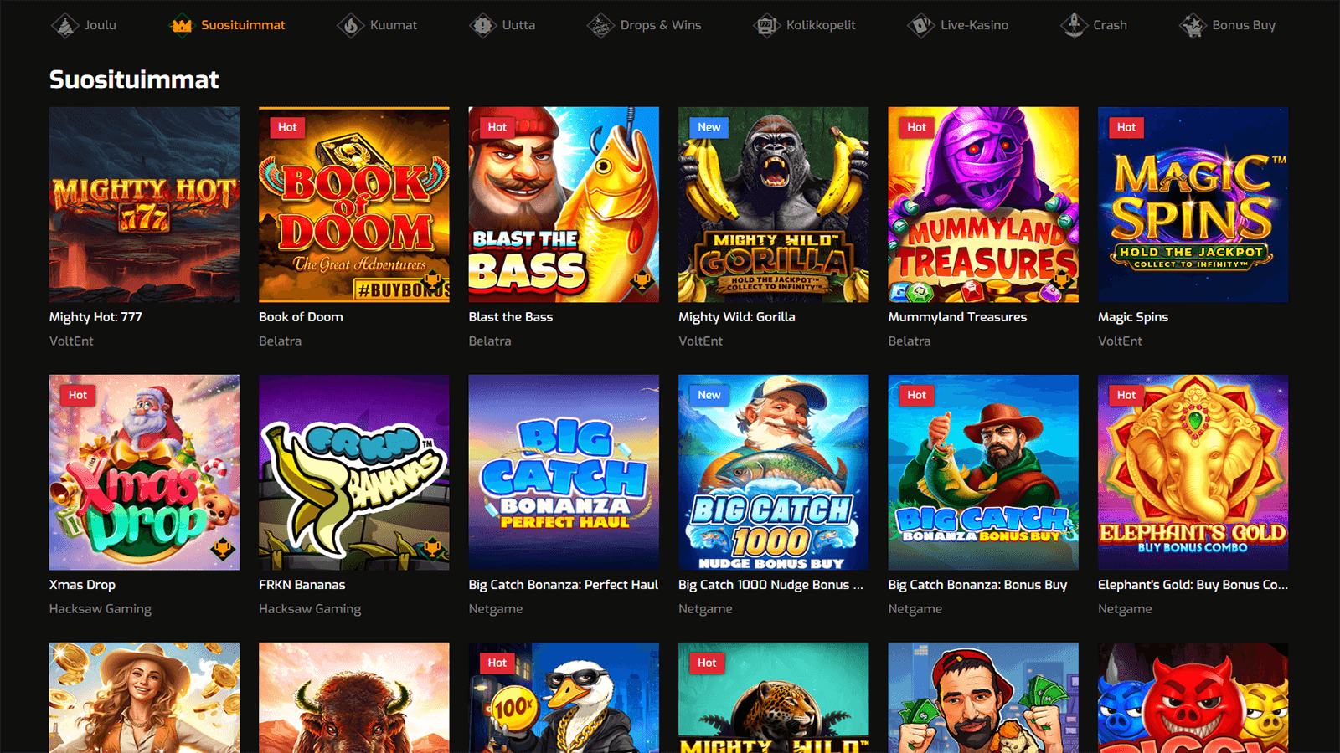Select the Bonus Buy icon
Image resolution: width=1340 pixels, height=753 pixels.
point(1193,25)
